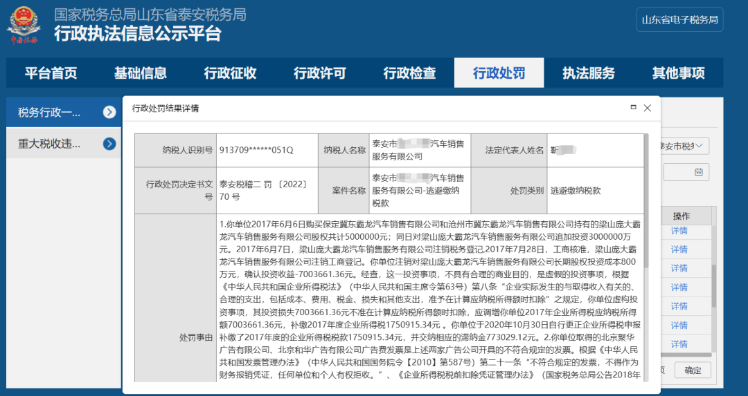Click the 处罚事由 label cell

(x=175, y=298)
